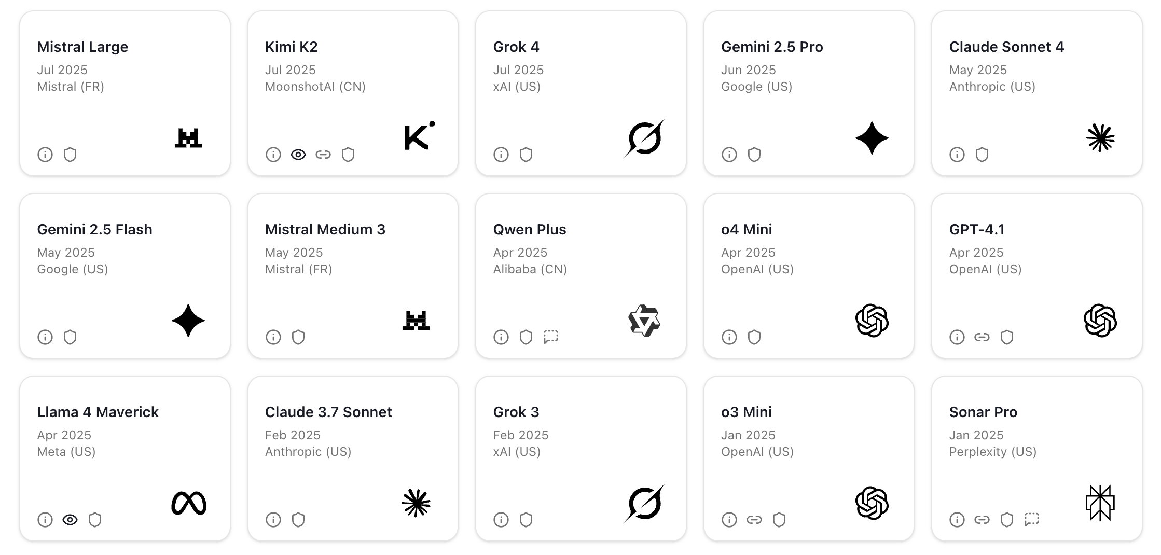This screenshot has height=555, width=1161.
Task: Open the comment bubble icon on Qwen Plus
Action: tap(550, 337)
